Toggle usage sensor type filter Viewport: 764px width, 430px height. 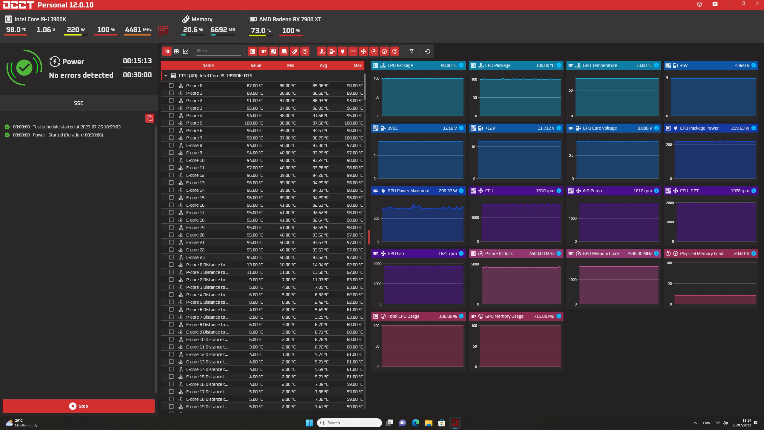pos(384,51)
